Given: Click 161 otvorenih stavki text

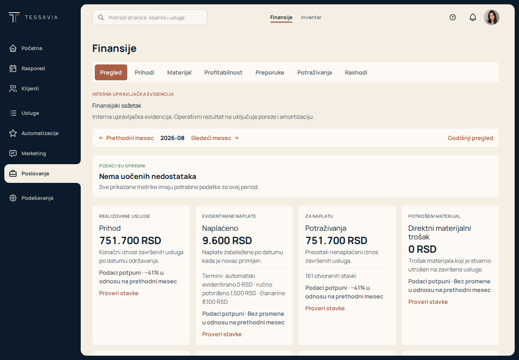Looking at the screenshot, I should pyautogui.click(x=331, y=276).
